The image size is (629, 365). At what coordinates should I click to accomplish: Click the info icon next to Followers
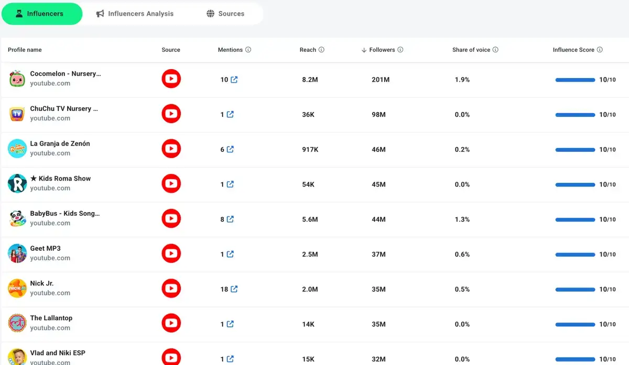pos(400,50)
